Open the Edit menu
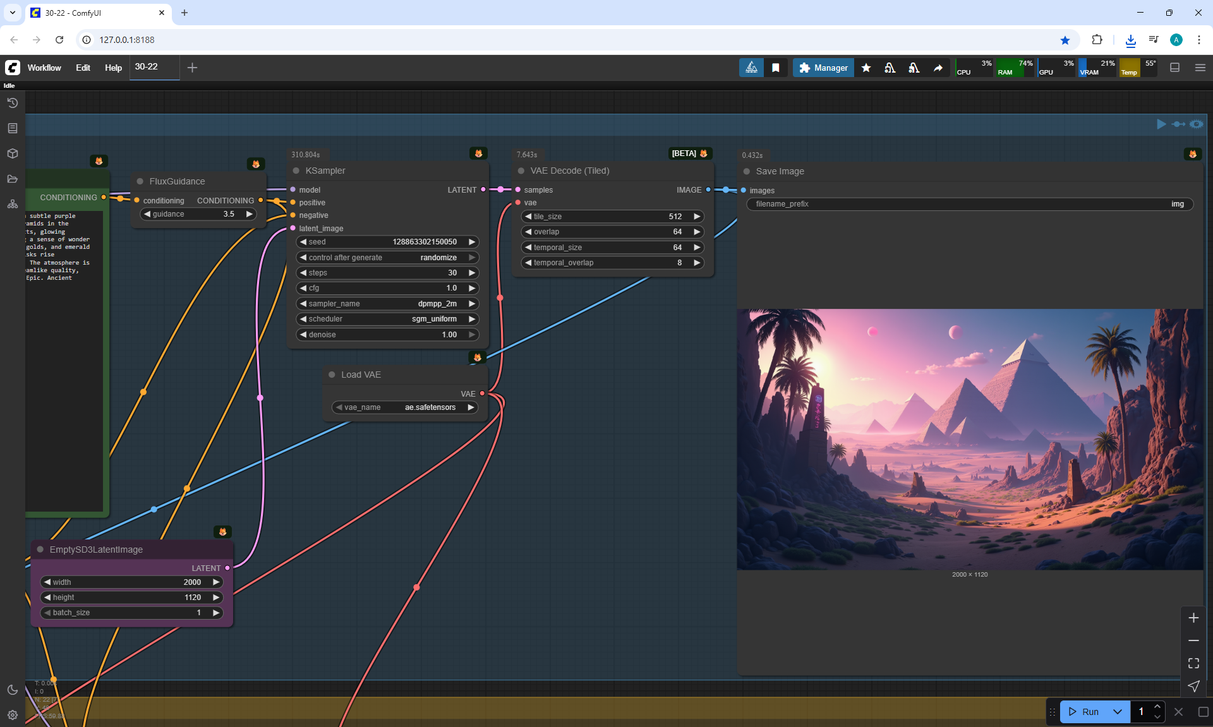Viewport: 1213px width, 727px height. point(83,68)
